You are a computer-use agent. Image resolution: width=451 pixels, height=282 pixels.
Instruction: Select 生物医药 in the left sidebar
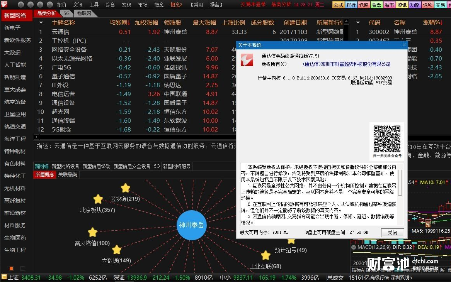point(15,238)
